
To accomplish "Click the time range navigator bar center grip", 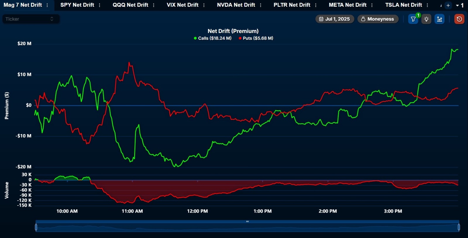I will (247, 222).
